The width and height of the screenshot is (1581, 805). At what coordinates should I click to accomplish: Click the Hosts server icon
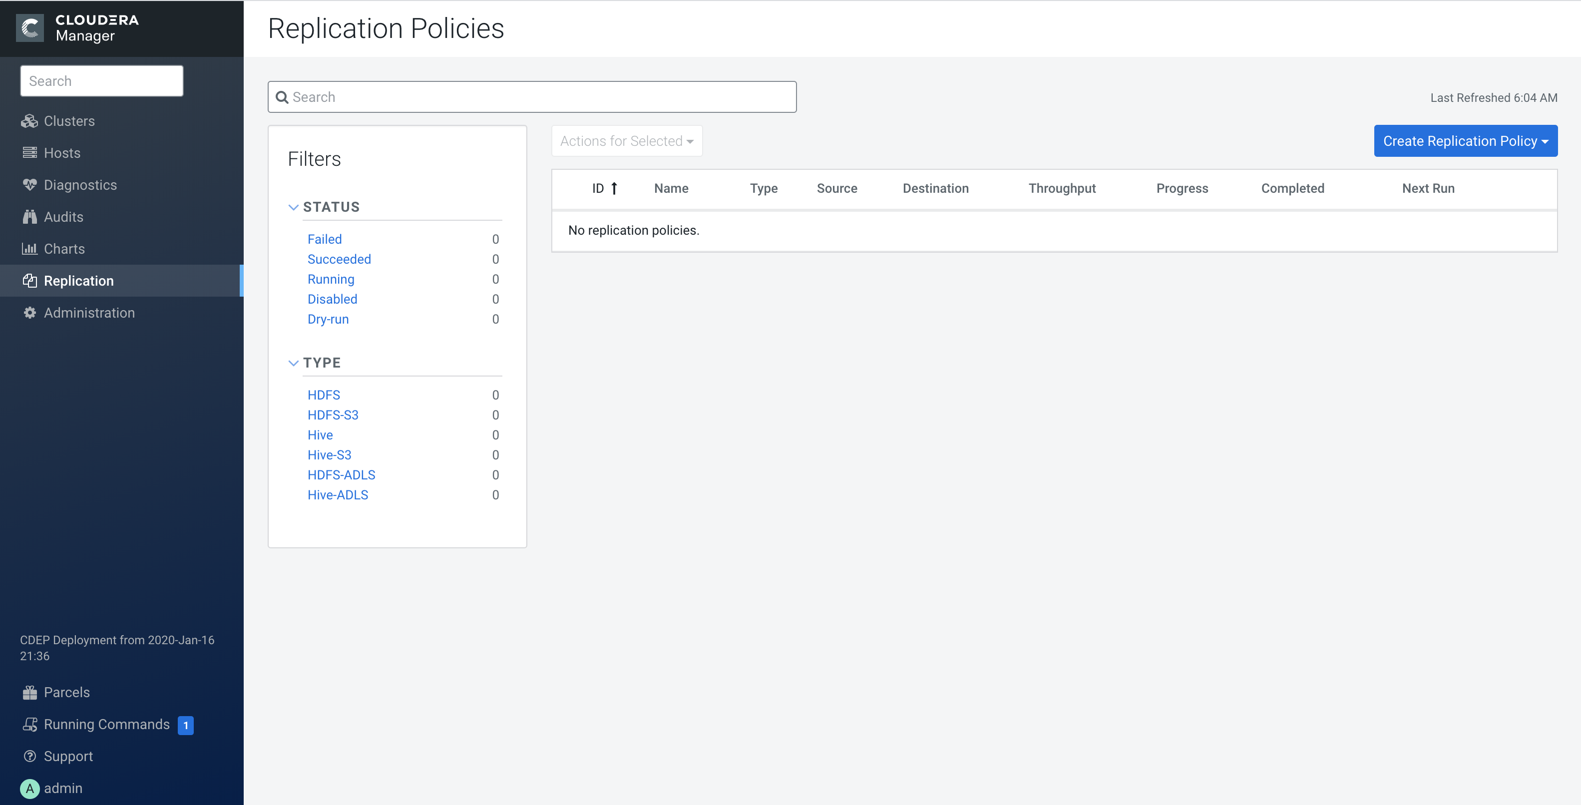(29, 153)
